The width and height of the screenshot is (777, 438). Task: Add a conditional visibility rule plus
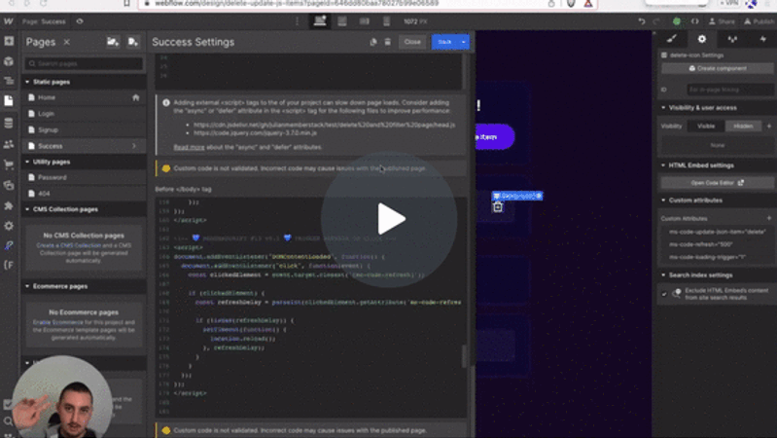point(769,126)
